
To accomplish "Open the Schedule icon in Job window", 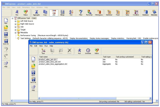I will click(88, 51).
